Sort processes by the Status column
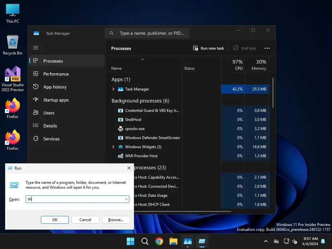 pos(189,68)
